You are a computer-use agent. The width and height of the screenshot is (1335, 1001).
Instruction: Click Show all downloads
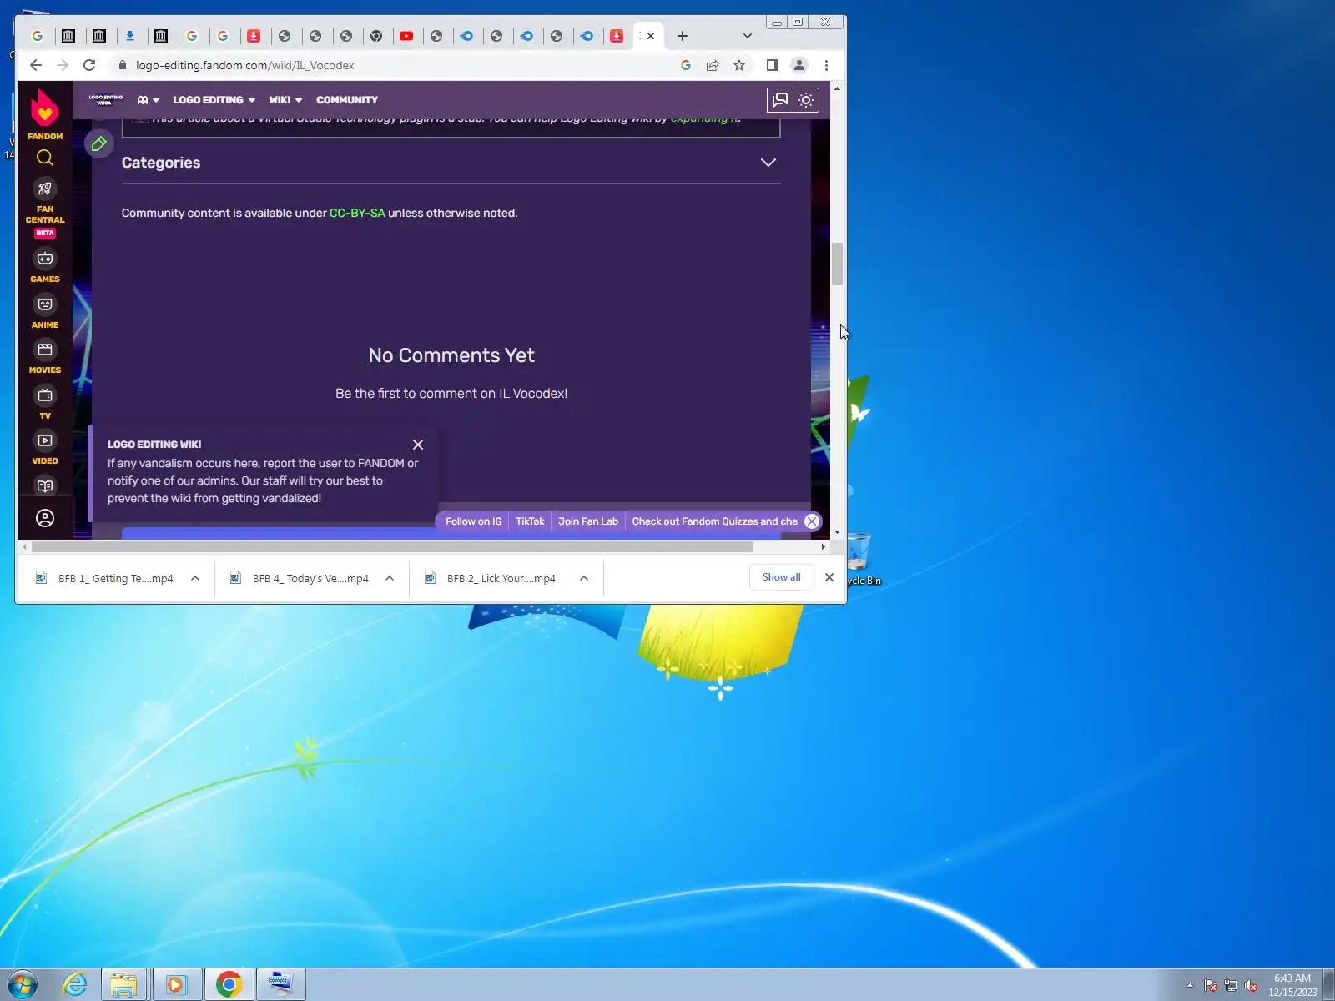(782, 577)
